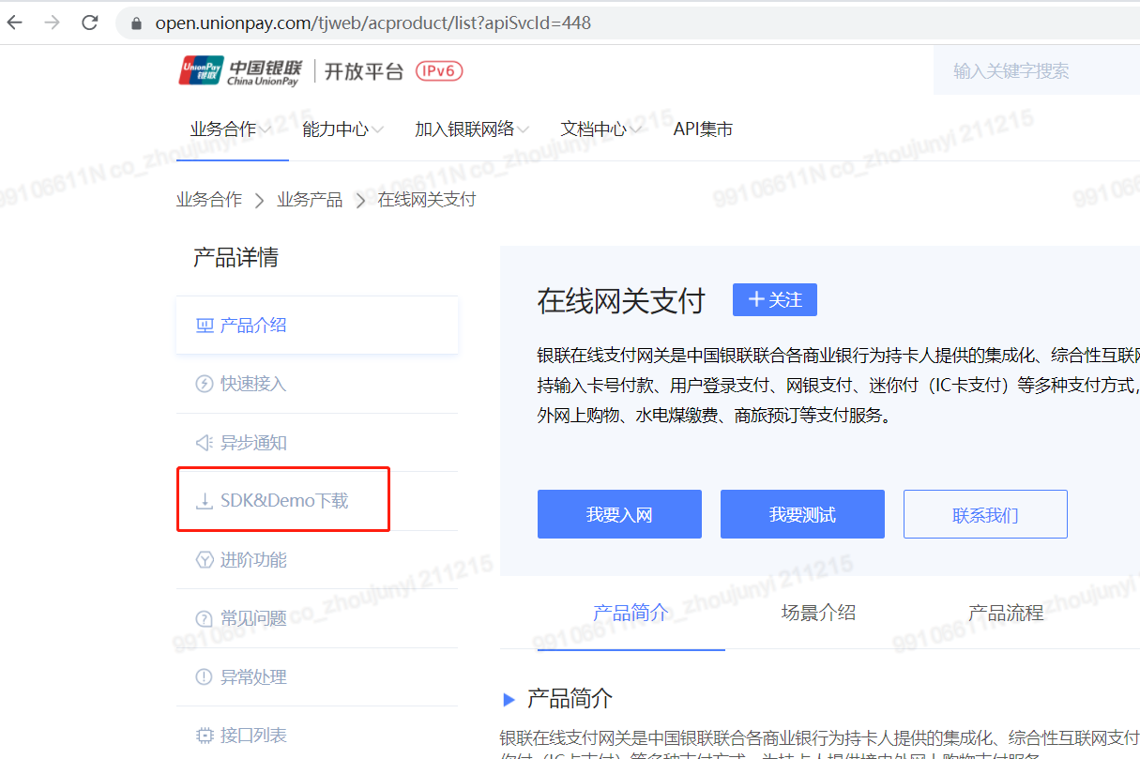Click the 产品介绍 monitor icon

click(x=205, y=326)
